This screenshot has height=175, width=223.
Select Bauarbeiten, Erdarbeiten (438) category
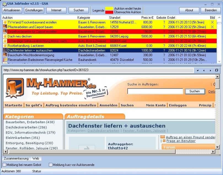[x=30, y=122]
